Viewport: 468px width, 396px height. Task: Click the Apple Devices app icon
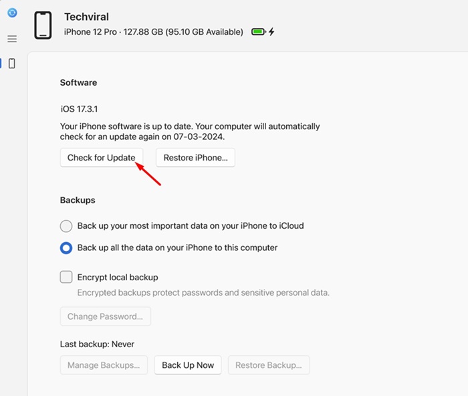pos(12,13)
